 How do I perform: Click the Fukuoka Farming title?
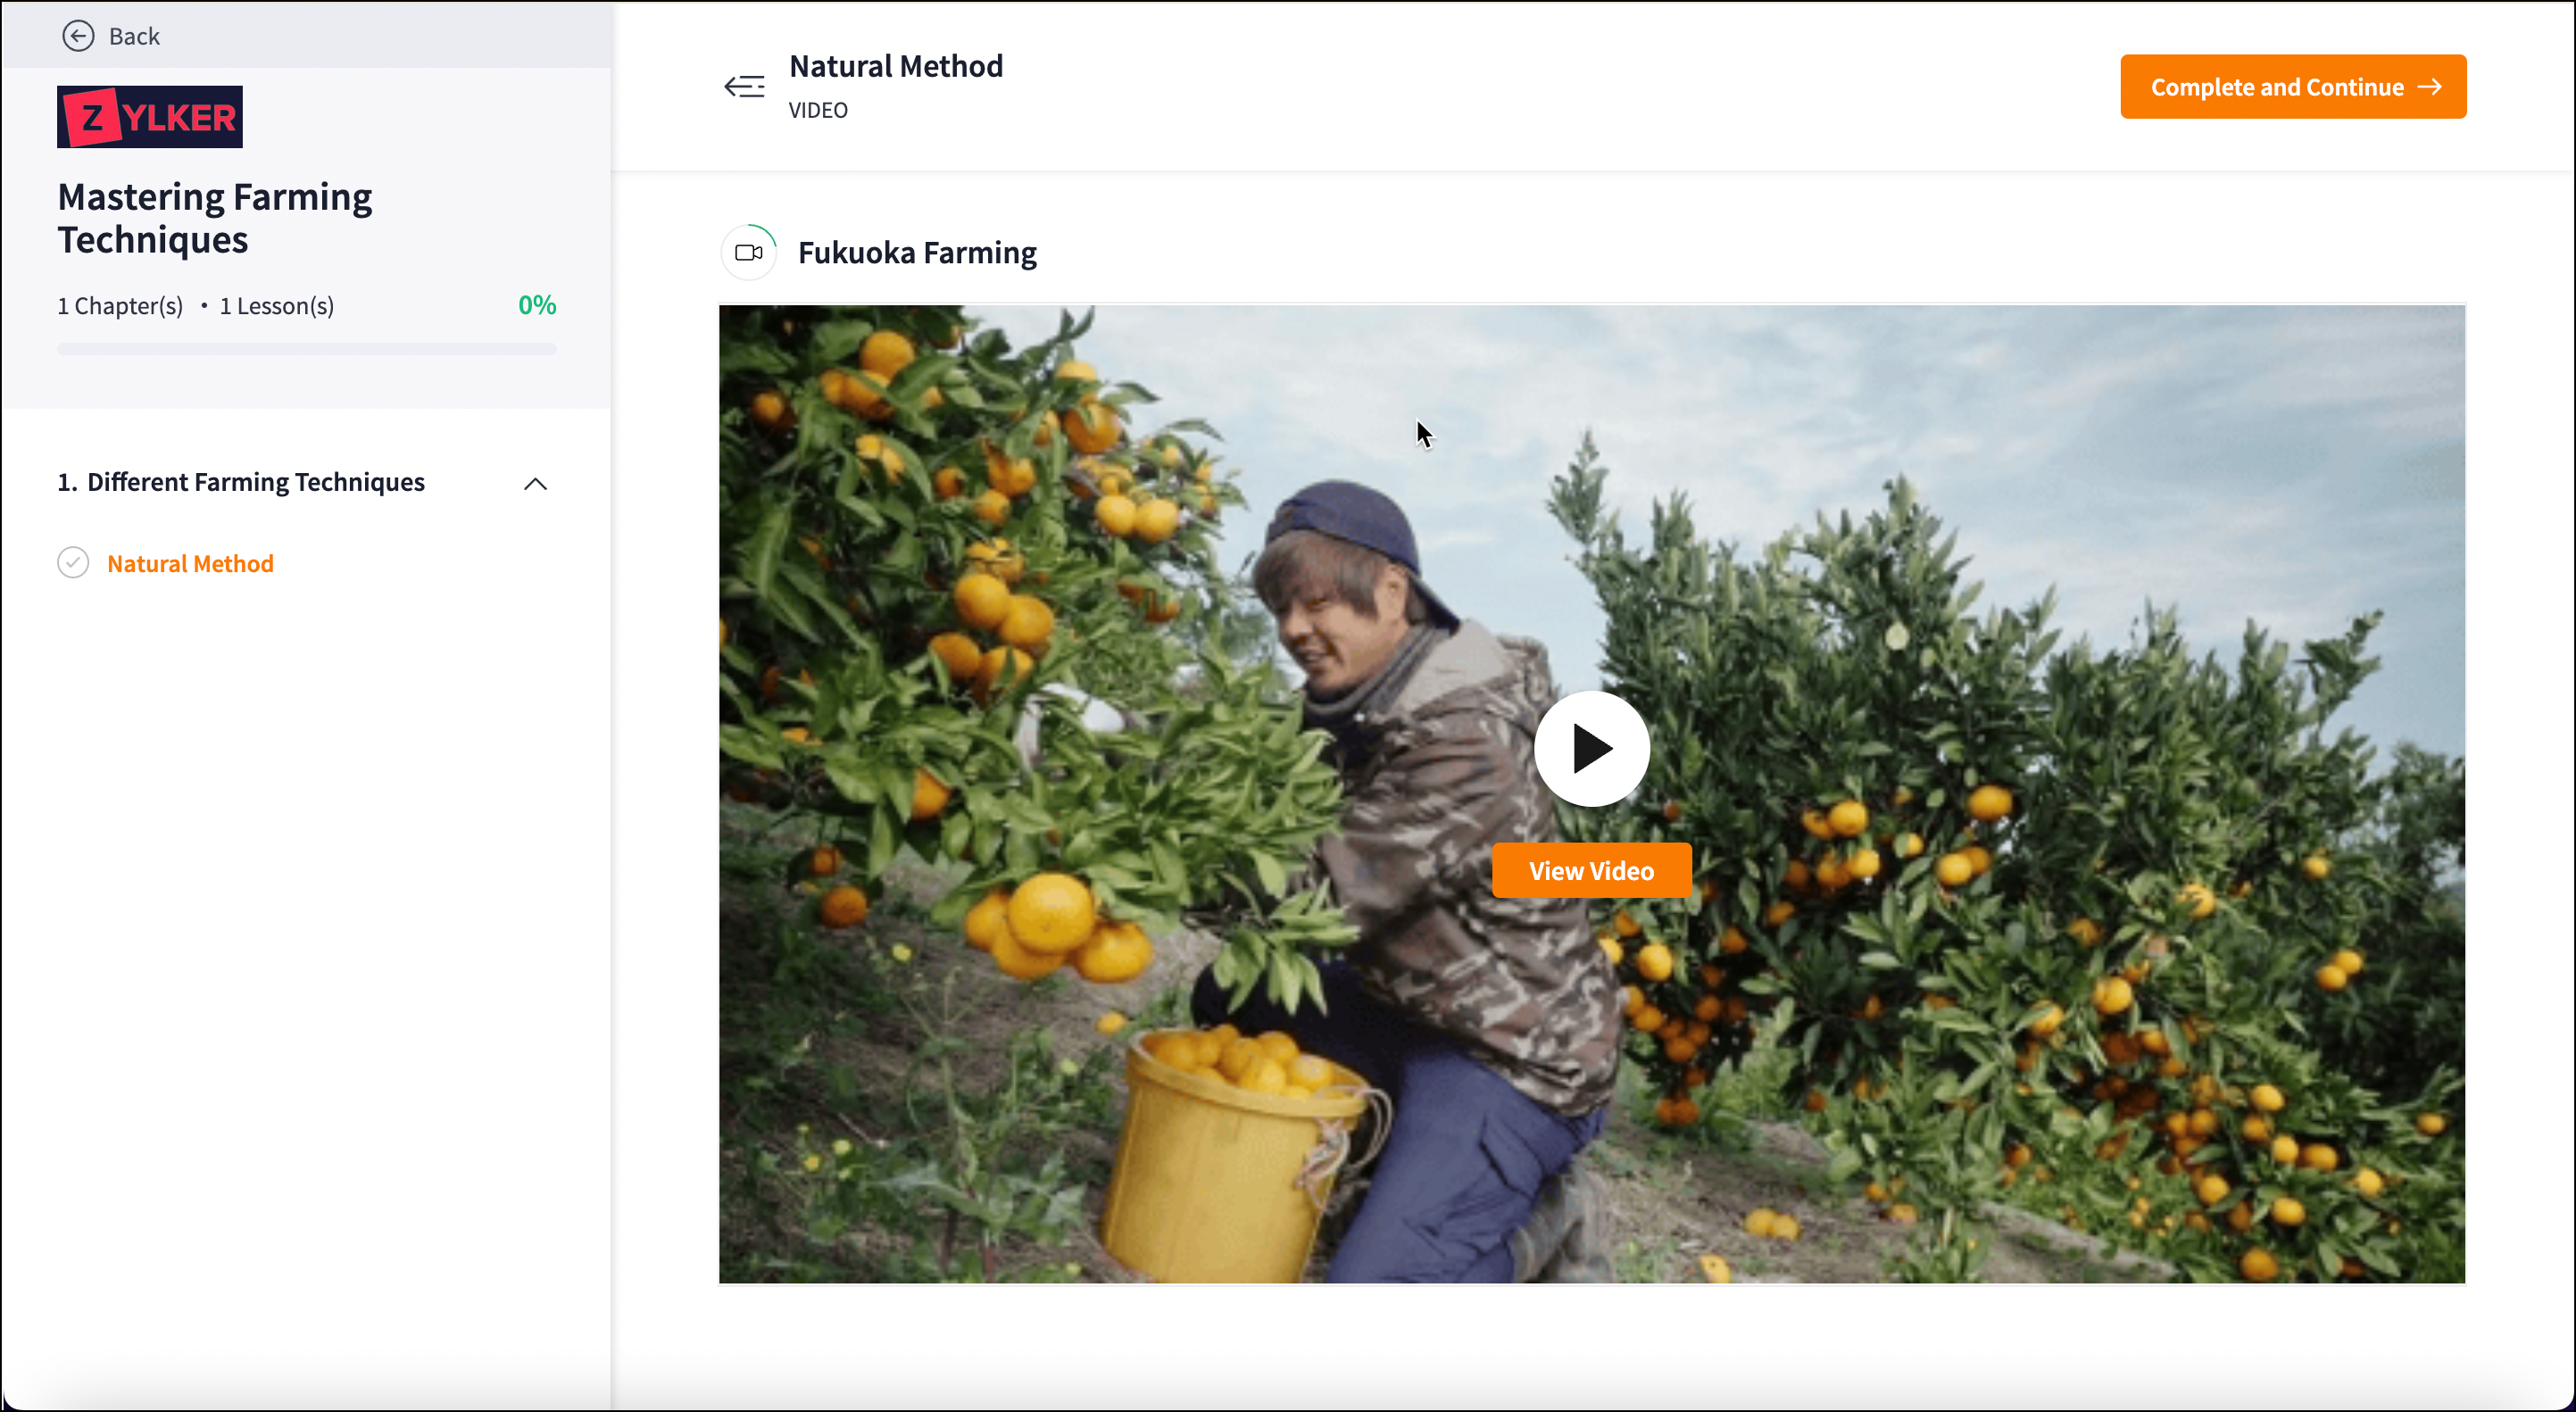pyautogui.click(x=917, y=253)
